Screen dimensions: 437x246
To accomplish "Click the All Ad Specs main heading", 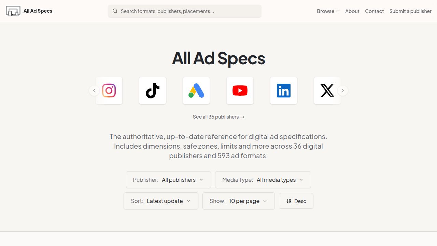I will coord(218,58).
